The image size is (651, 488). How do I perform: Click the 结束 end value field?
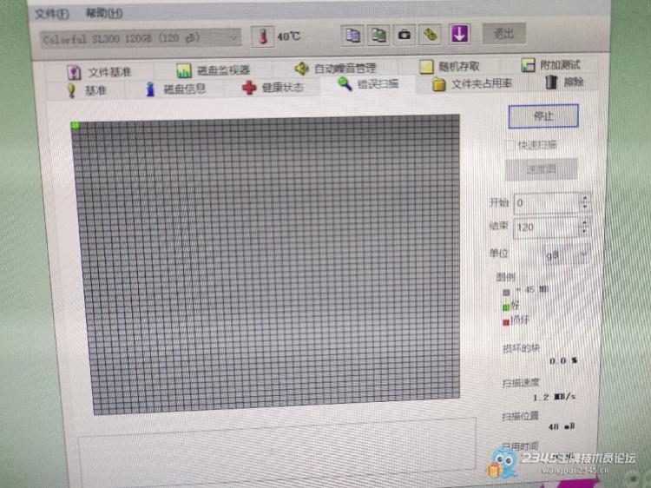546,228
